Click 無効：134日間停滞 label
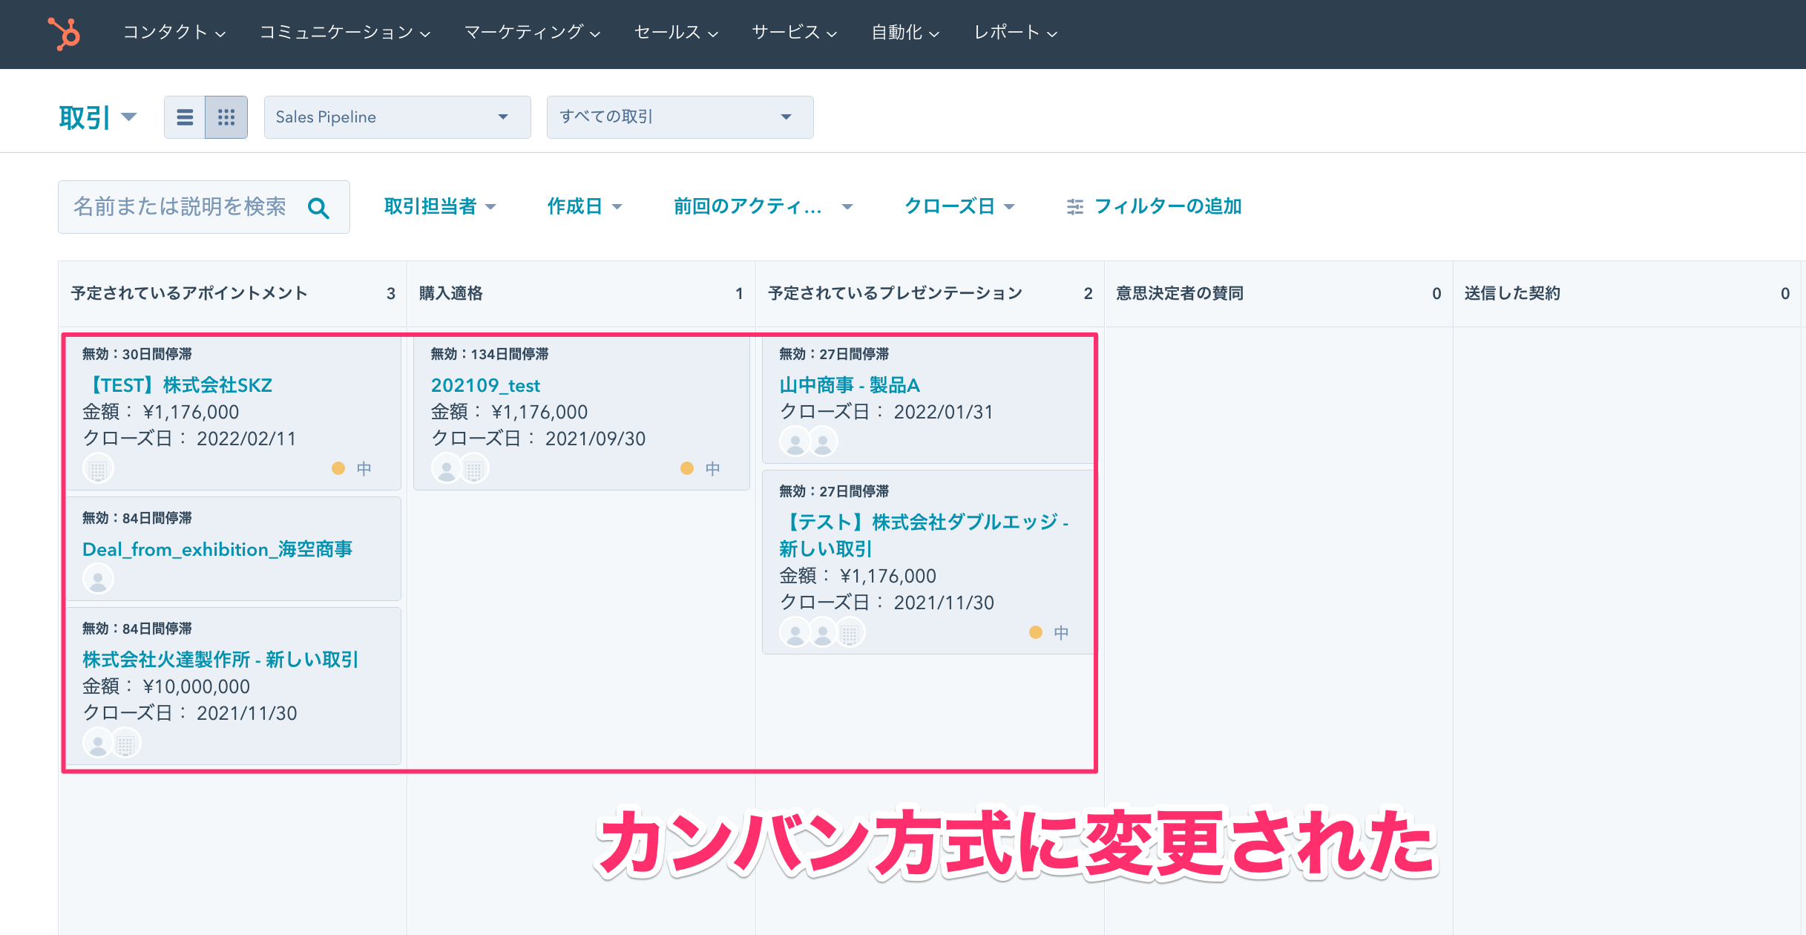Viewport: 1806px width, 935px height. pos(490,354)
